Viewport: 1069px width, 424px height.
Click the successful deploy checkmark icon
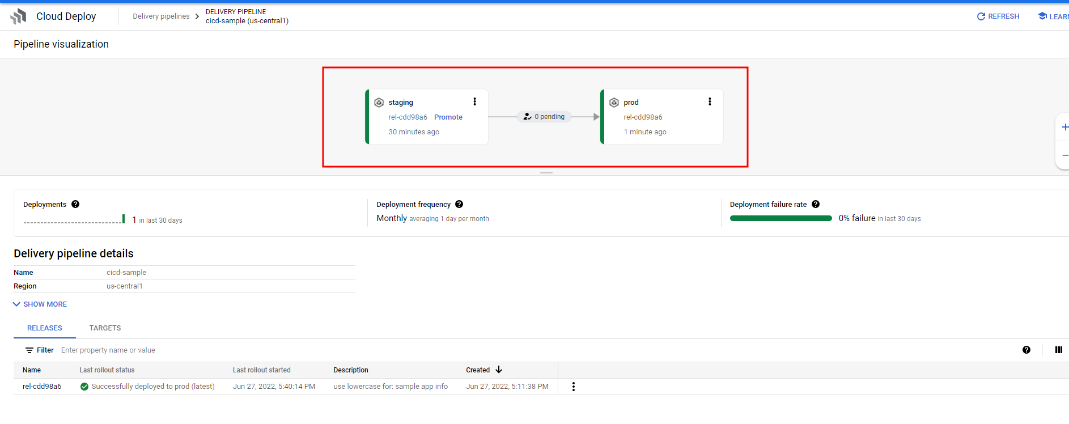[84, 387]
